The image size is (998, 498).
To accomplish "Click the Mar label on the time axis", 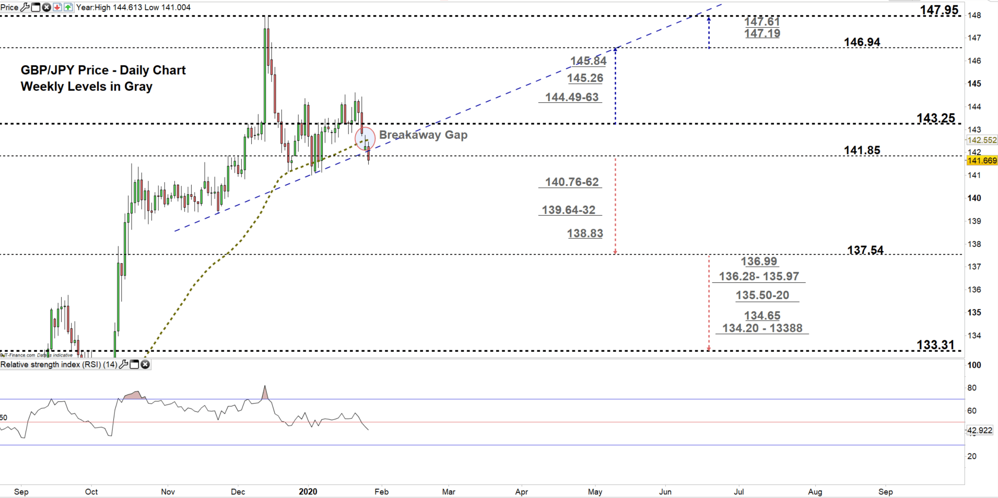I will [x=449, y=492].
